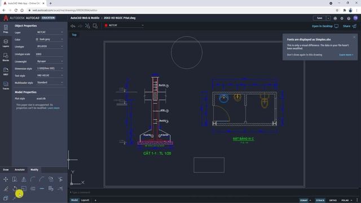Click Learn more in Model Properties

click(54, 108)
